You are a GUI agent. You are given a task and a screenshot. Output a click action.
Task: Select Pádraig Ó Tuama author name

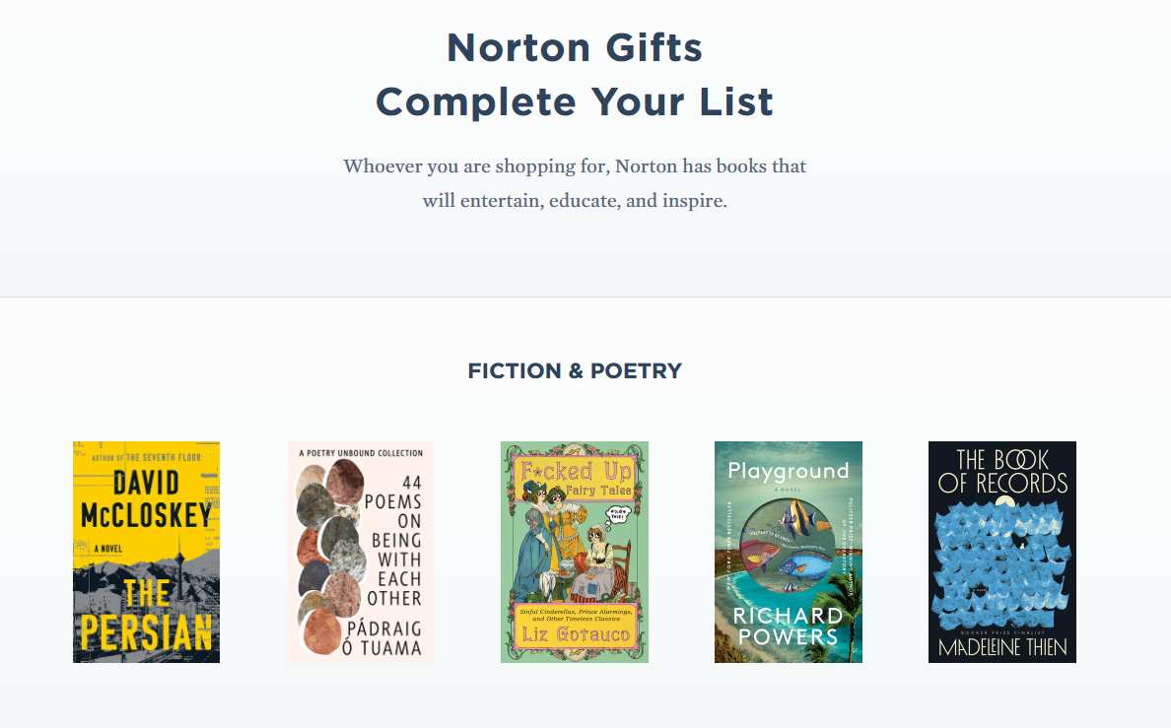[x=394, y=636]
